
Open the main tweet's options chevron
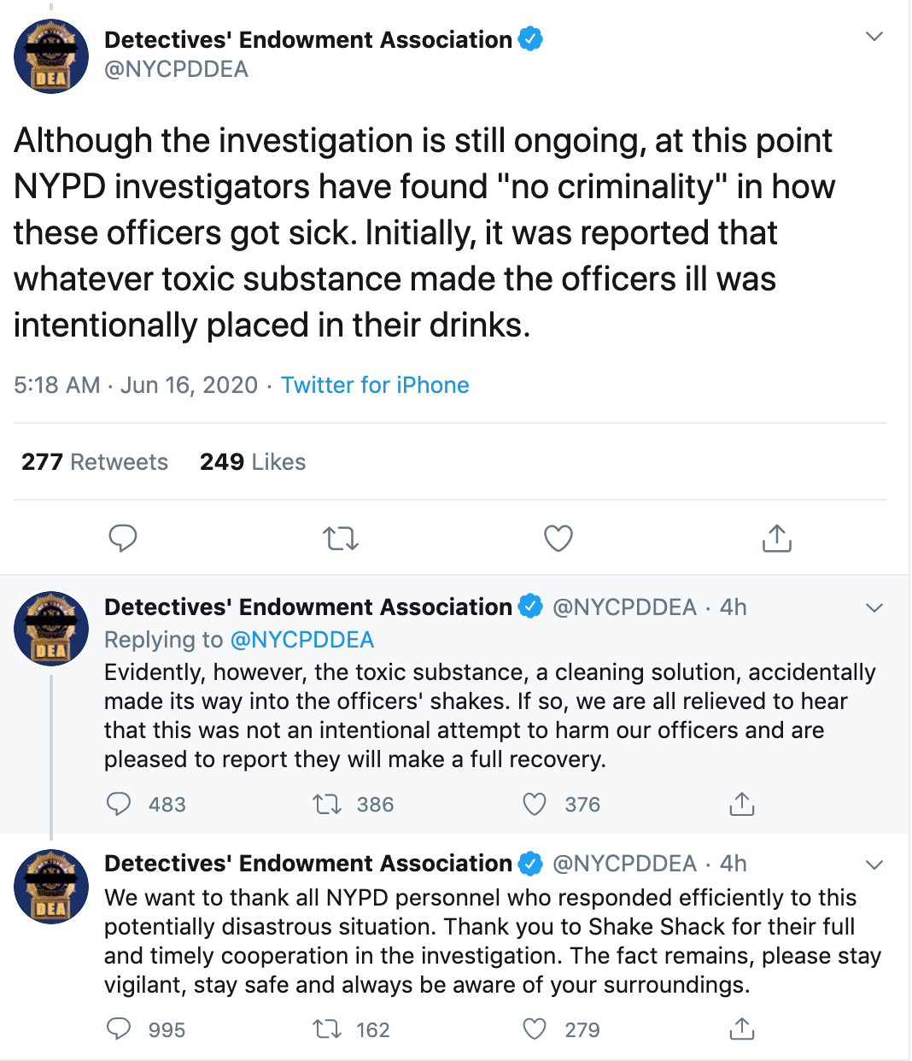tap(874, 37)
